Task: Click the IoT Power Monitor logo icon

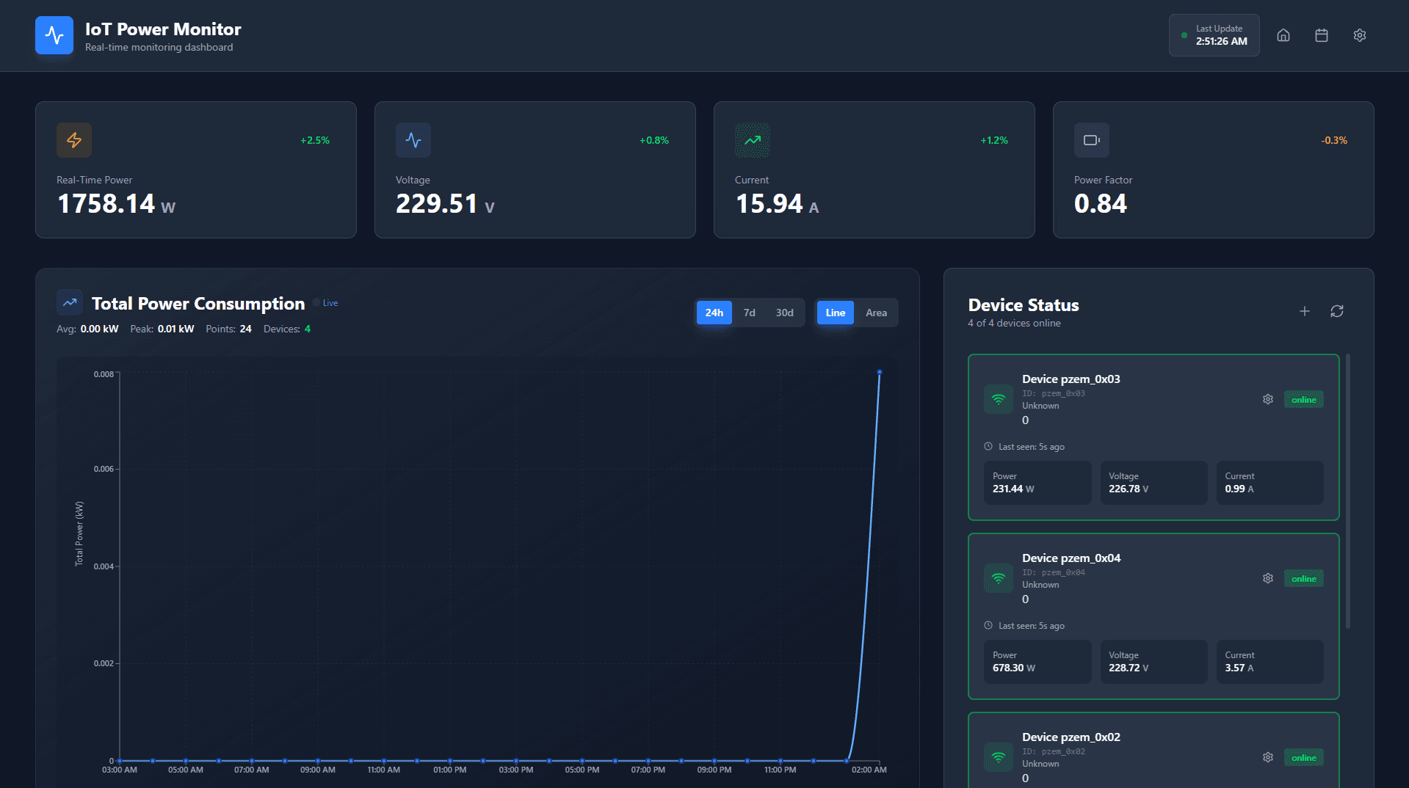Action: [x=54, y=35]
